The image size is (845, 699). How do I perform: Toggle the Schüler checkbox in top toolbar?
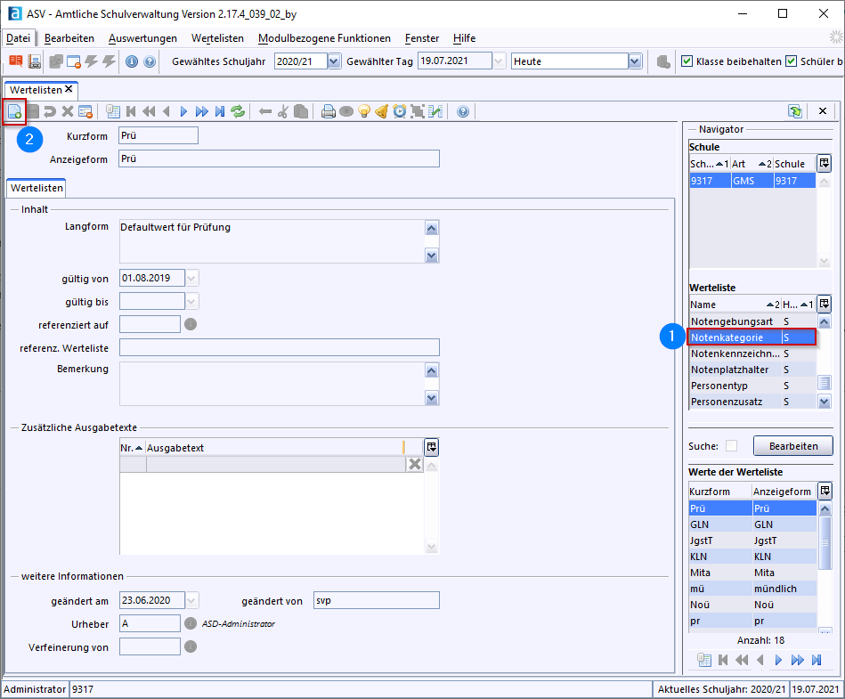791,61
